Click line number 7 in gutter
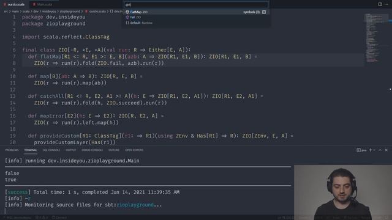This screenshot has width=392, height=220. pyautogui.click(x=14, y=57)
